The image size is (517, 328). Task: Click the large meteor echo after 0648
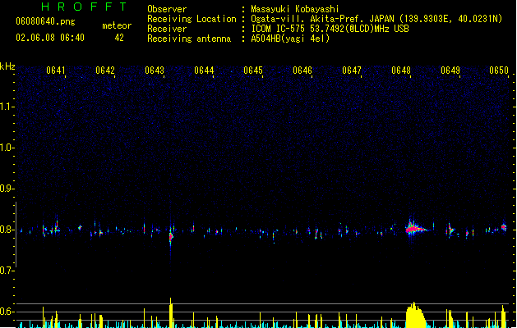pos(415,228)
